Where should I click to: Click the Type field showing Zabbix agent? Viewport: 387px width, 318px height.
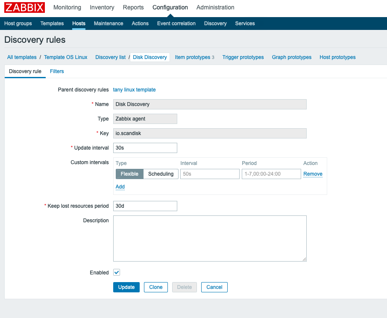[x=145, y=119]
